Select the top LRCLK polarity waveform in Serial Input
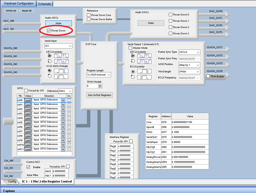 pos(61,56)
